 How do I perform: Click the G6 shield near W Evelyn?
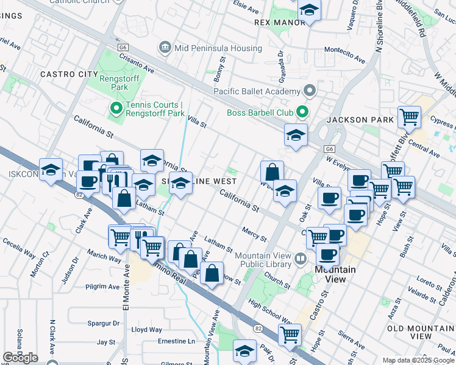tap(329, 149)
